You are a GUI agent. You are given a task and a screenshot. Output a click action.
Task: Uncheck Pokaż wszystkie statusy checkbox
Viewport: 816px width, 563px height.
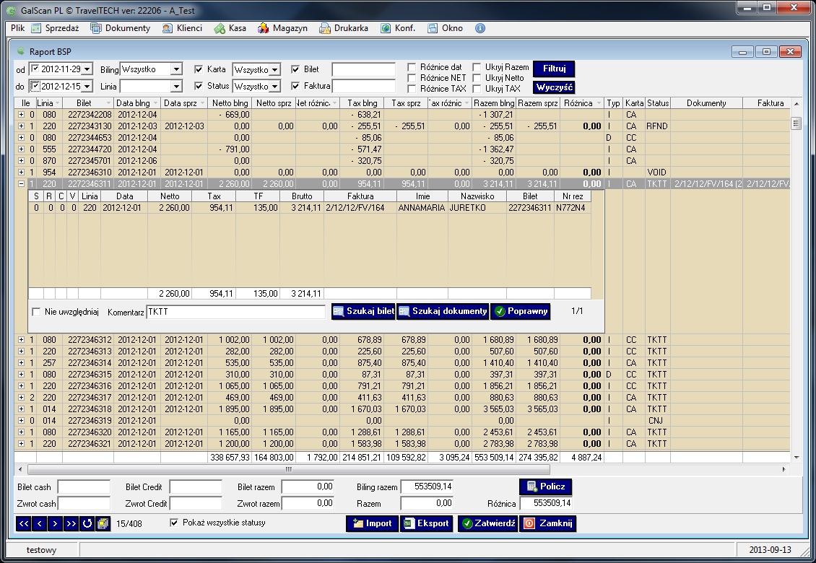tap(174, 523)
